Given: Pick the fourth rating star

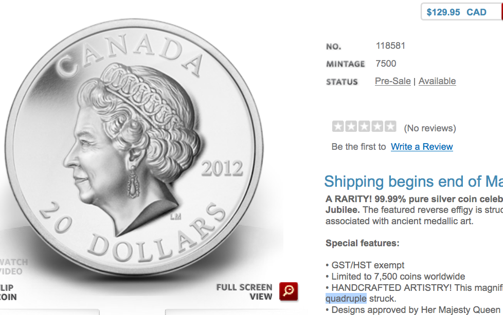Looking at the screenshot, I should [378, 126].
